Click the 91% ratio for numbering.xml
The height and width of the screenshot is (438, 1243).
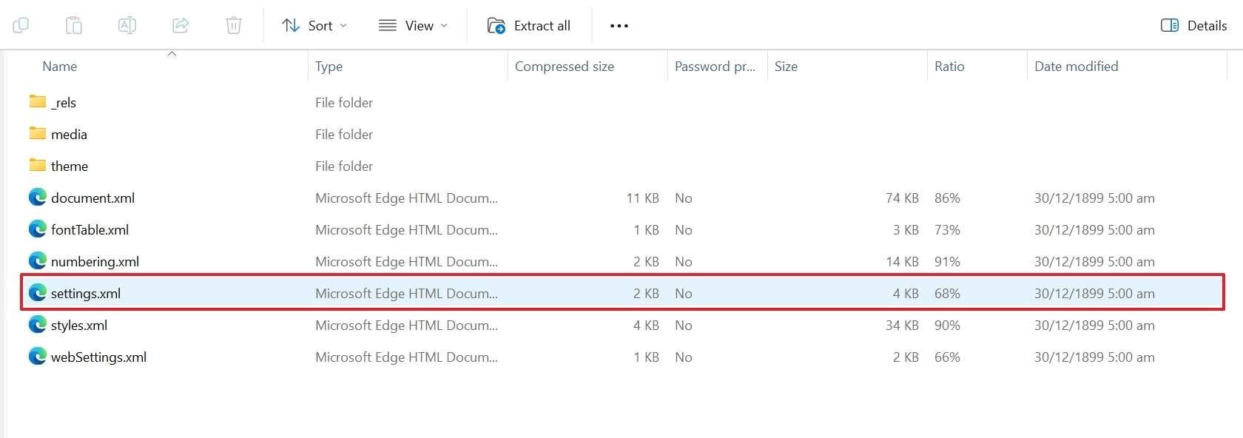pyautogui.click(x=947, y=261)
